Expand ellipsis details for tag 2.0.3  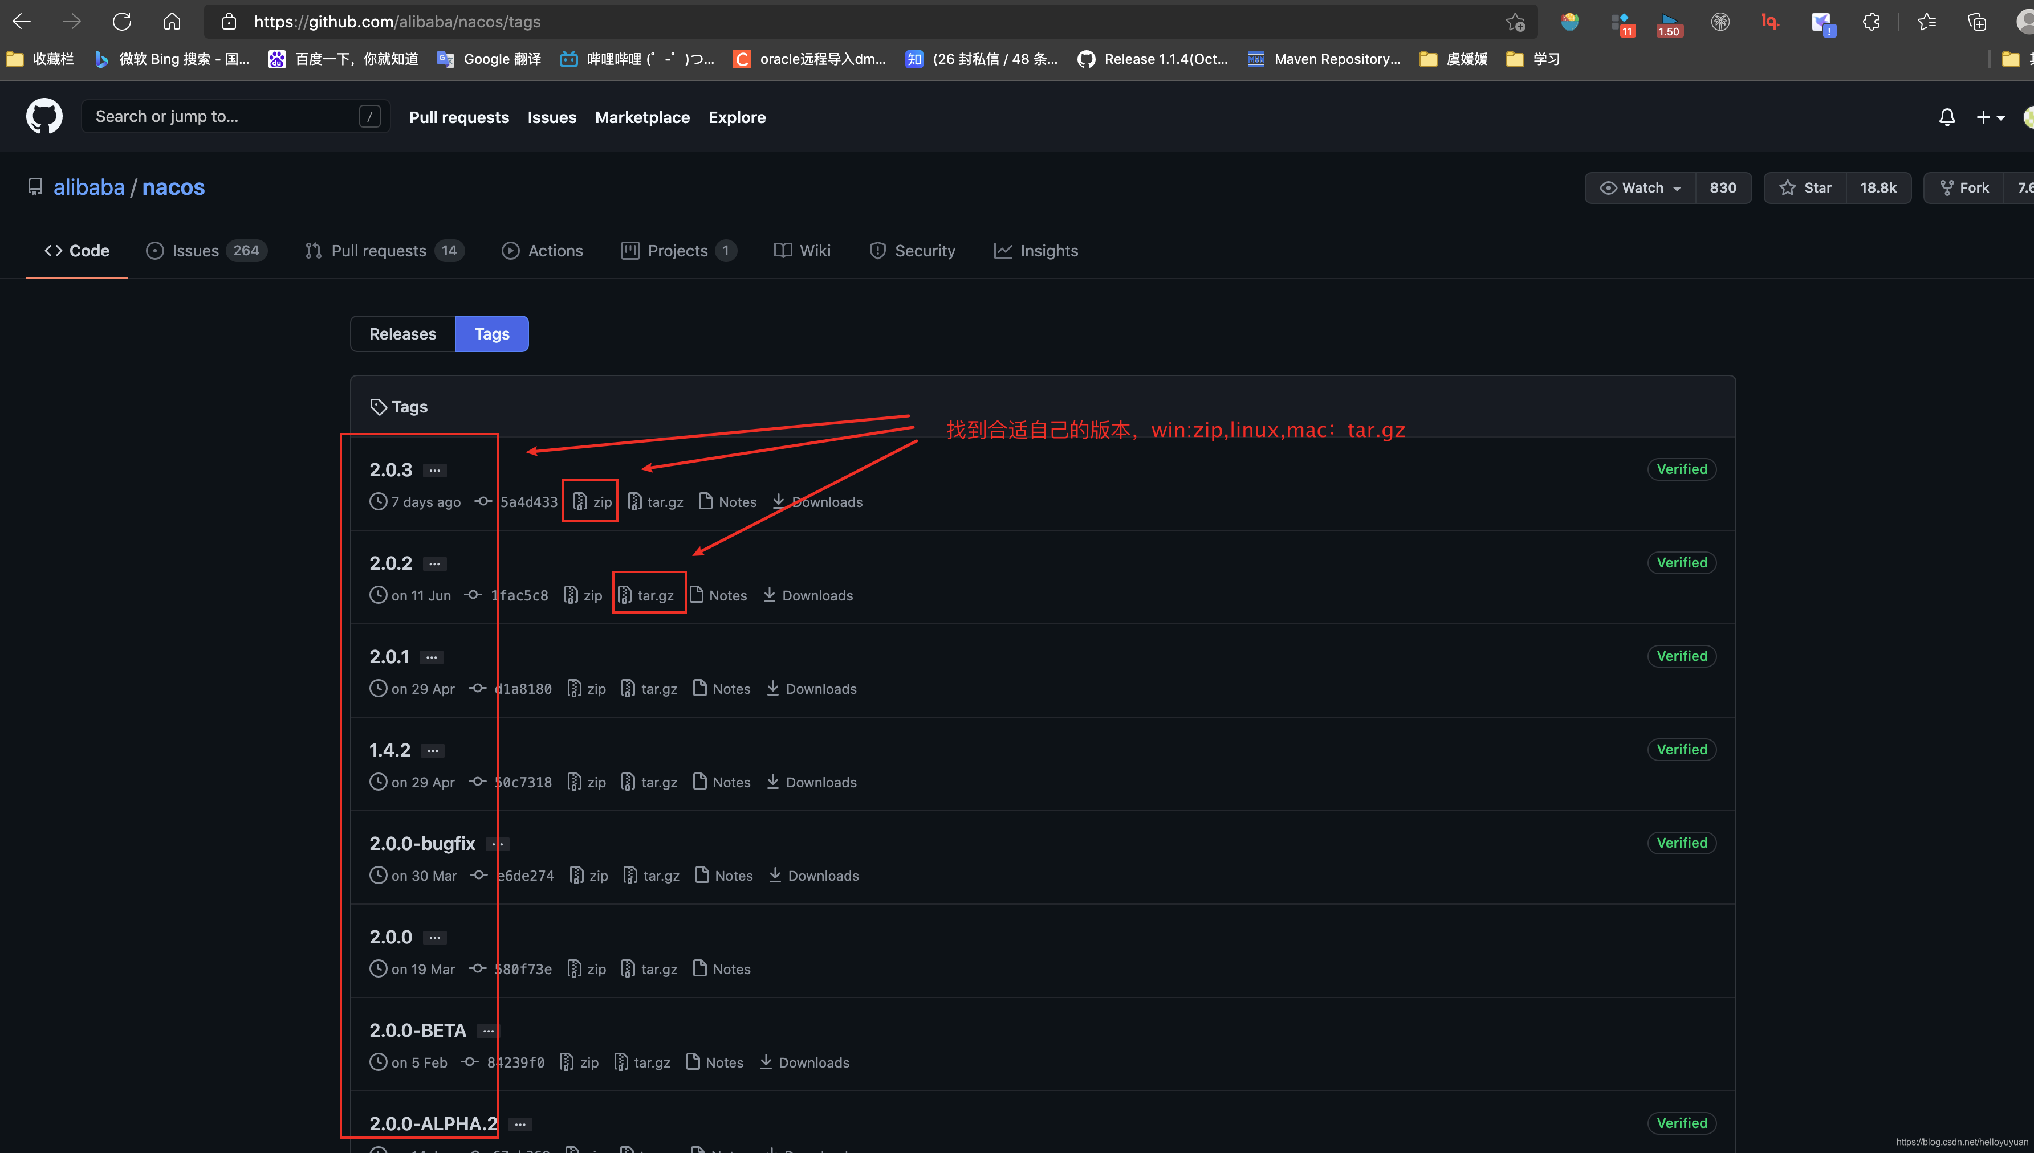click(434, 471)
